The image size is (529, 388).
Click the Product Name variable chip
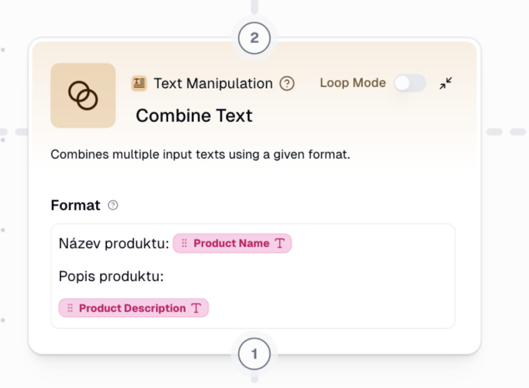click(231, 244)
